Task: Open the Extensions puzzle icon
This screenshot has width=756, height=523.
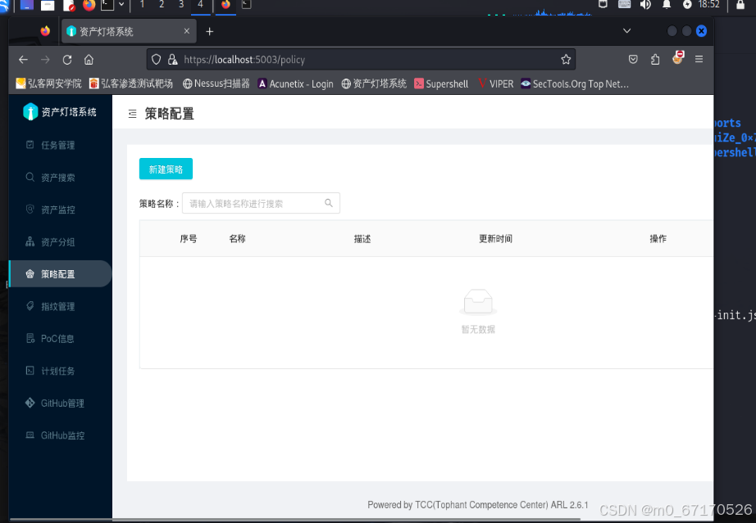Action: (x=655, y=59)
